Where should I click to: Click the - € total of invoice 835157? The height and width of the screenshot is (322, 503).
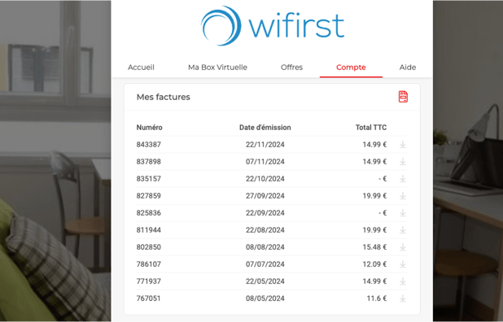(383, 179)
